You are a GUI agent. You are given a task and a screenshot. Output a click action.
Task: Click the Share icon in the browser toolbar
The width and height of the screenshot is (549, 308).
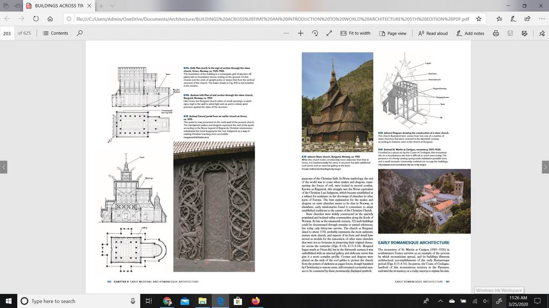coord(528,19)
